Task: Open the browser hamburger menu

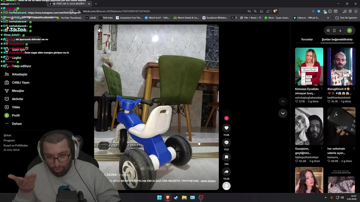Action: click(x=356, y=11)
